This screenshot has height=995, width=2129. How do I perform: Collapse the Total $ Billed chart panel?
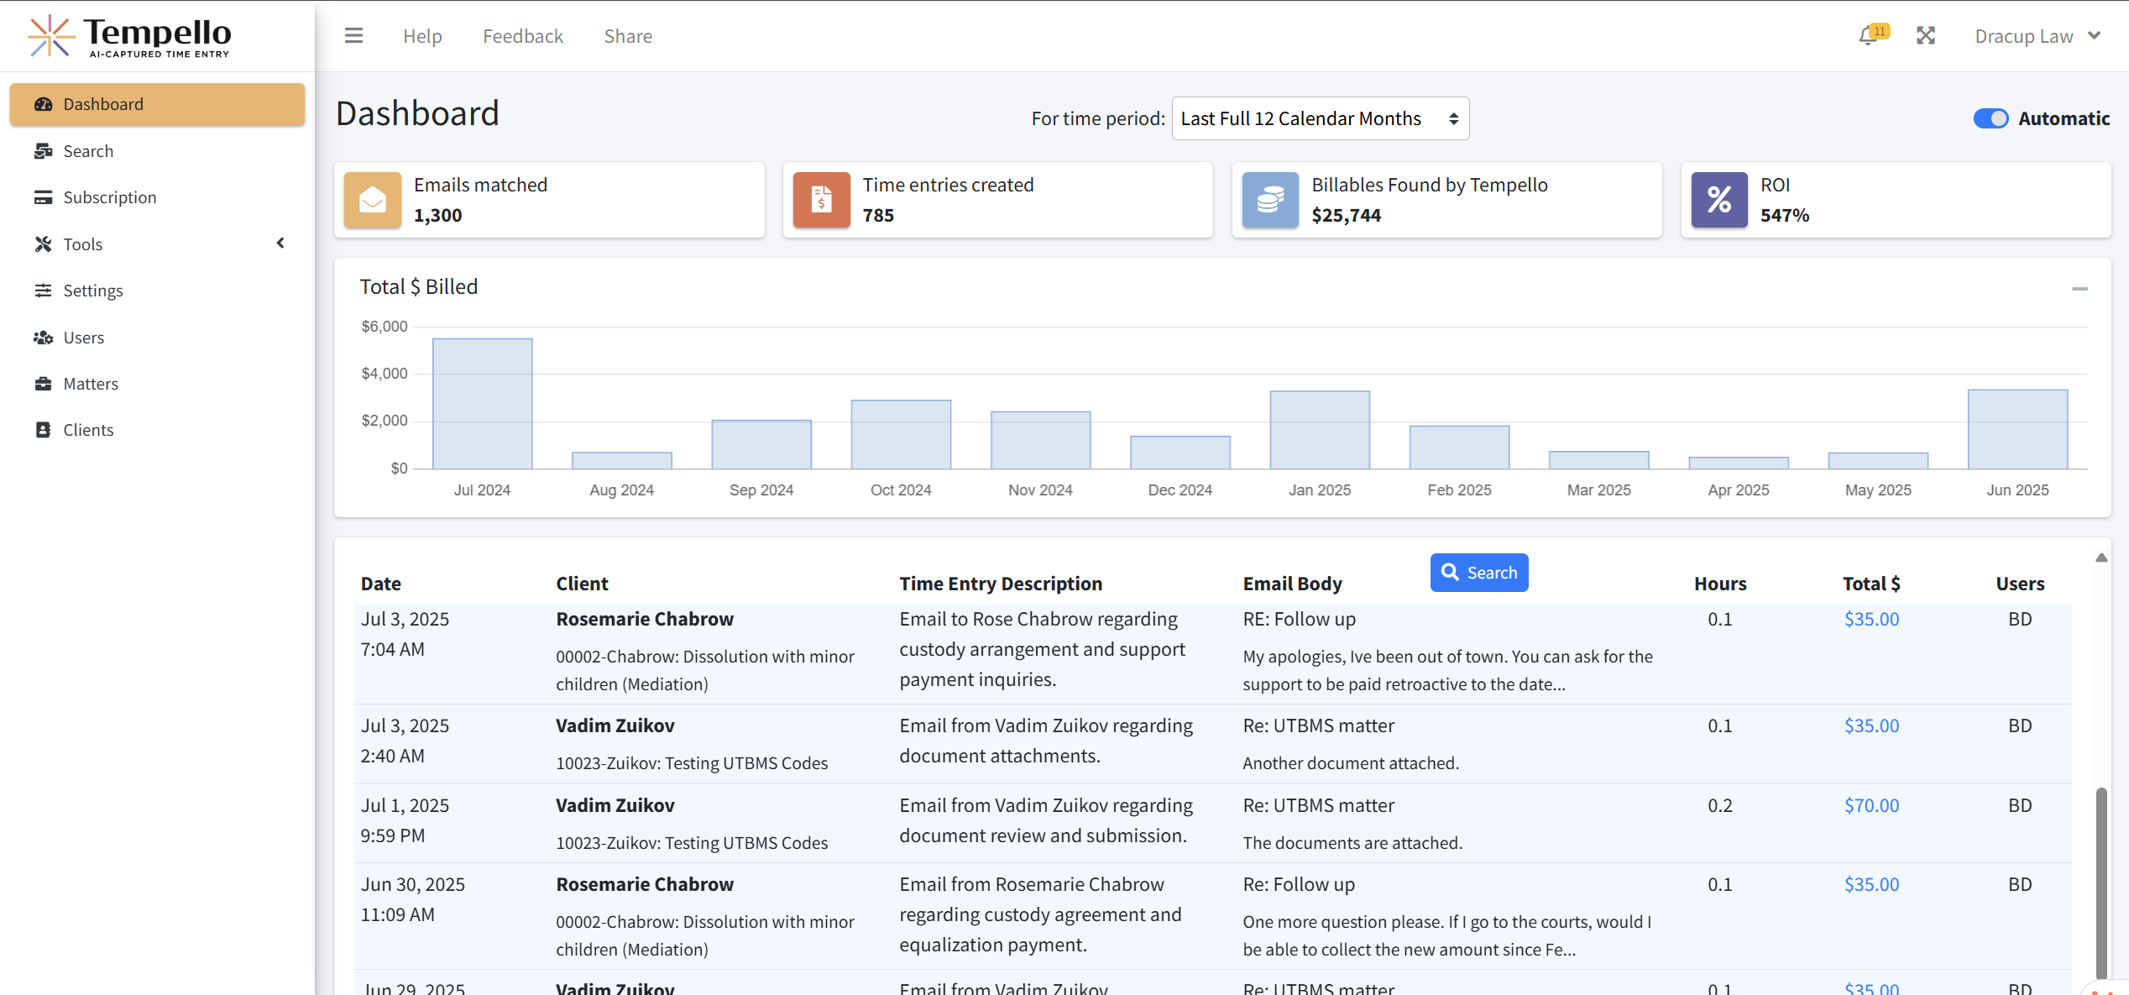point(2079,289)
